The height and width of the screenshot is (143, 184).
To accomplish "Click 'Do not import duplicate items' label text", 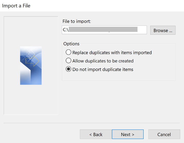I will coord(103,69).
